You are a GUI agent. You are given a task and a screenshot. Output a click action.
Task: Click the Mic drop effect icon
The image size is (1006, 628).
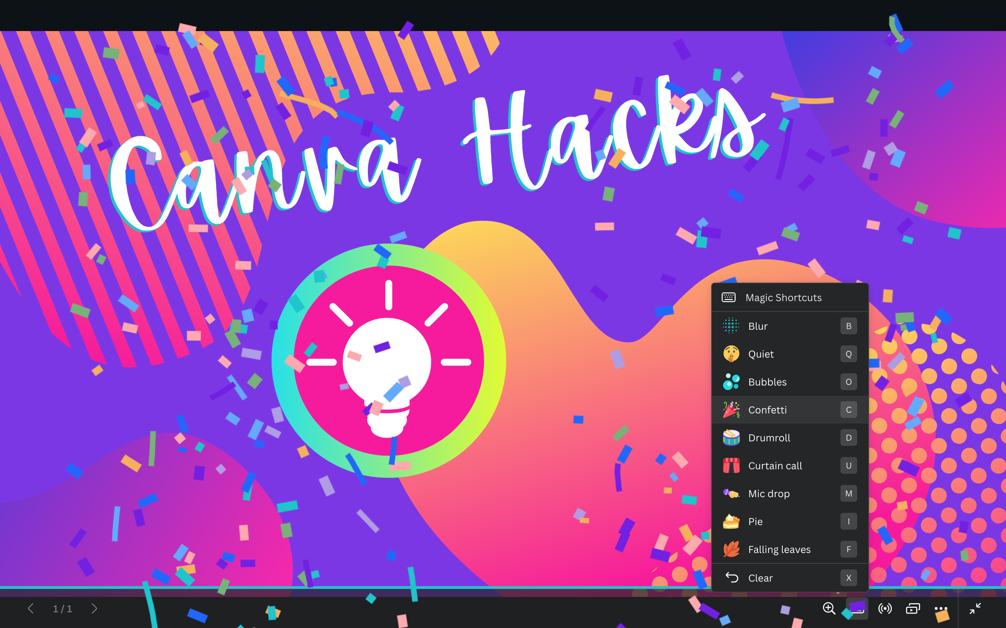pos(731,493)
